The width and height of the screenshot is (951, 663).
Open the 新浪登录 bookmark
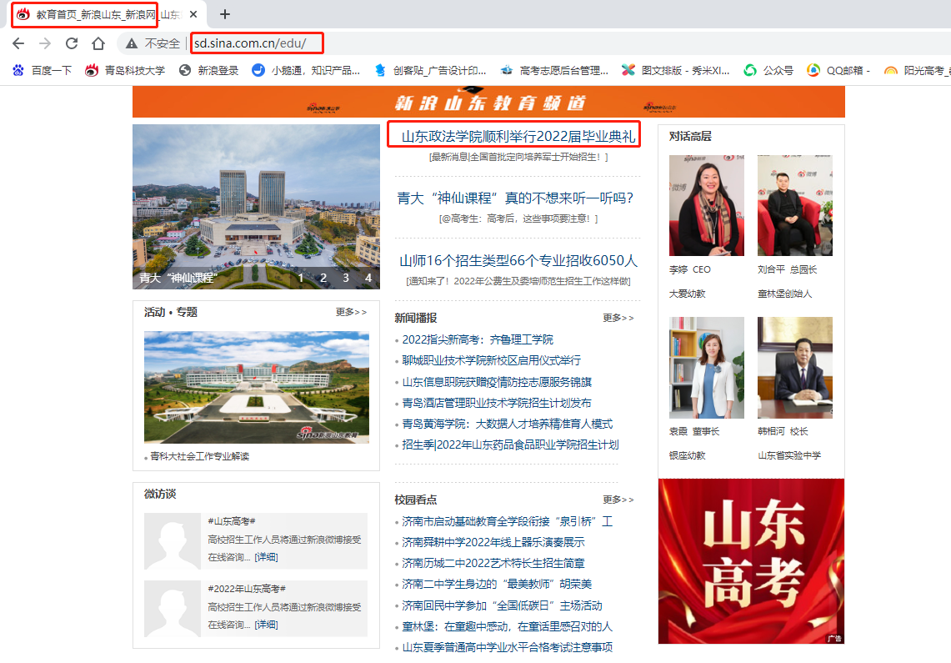[208, 70]
